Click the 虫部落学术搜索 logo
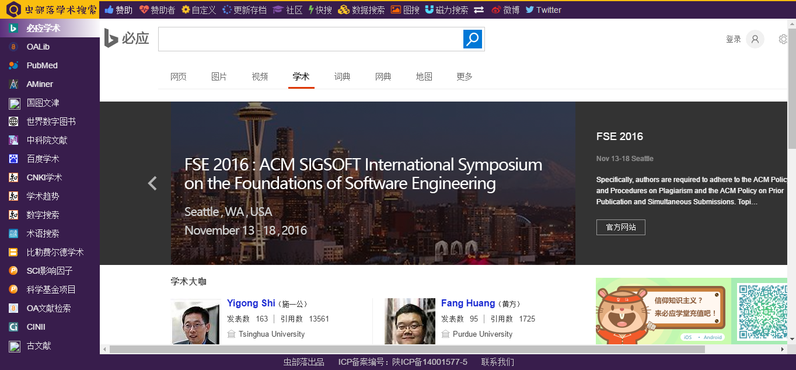This screenshot has width=796, height=370. point(50,10)
